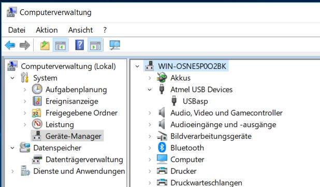320x187 pixels.
Task: Click the blue Back arrow in toolbar
Action: coord(10,45)
